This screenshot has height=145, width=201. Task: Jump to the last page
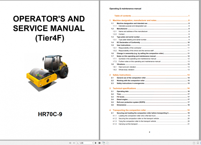pyautogui.click(x=99, y=143)
